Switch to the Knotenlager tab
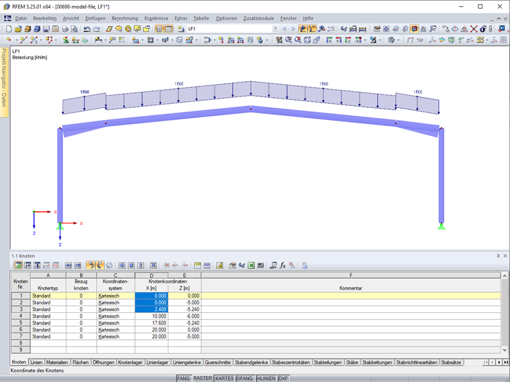The height and width of the screenshot is (382, 510). pos(130,362)
